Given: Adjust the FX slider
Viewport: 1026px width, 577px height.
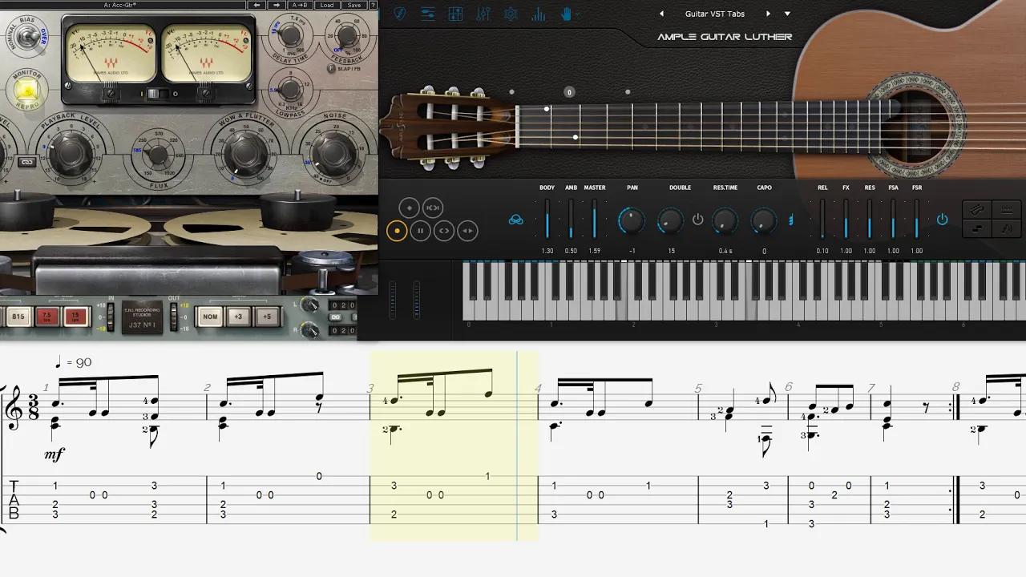Looking at the screenshot, I should pos(846,219).
